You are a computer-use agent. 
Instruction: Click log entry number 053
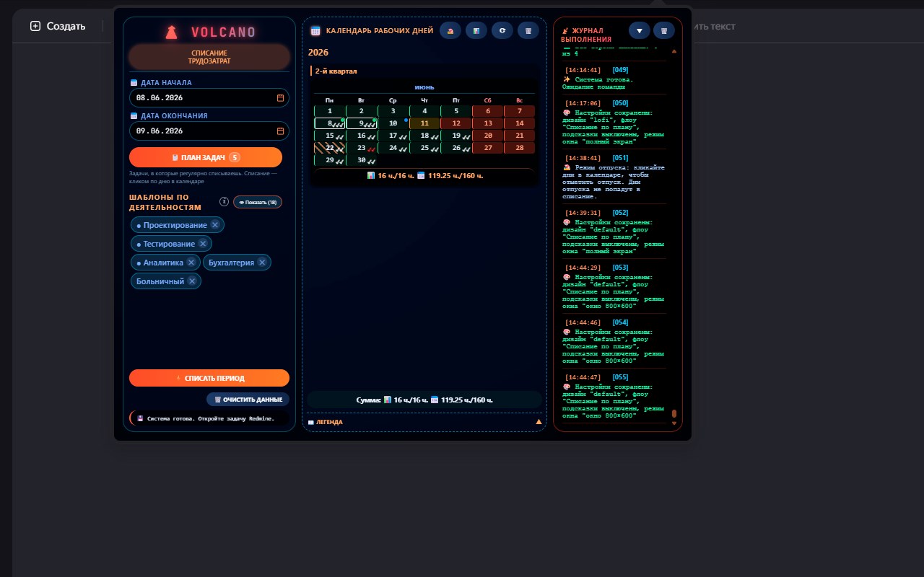pyautogui.click(x=614, y=287)
